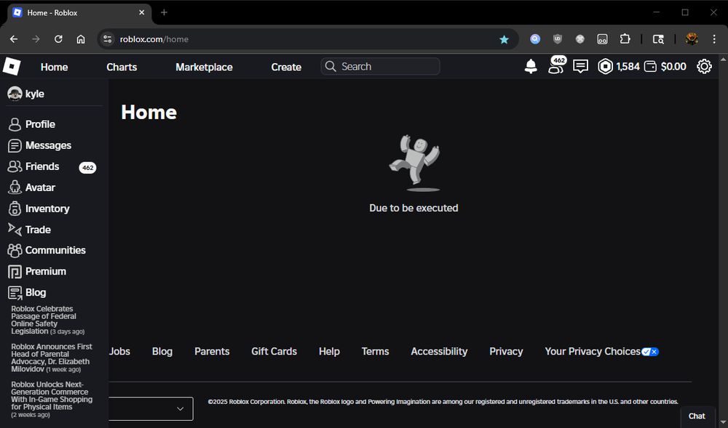Open the Privacy footer link
Screen dimensions: 728x428
[506, 352]
